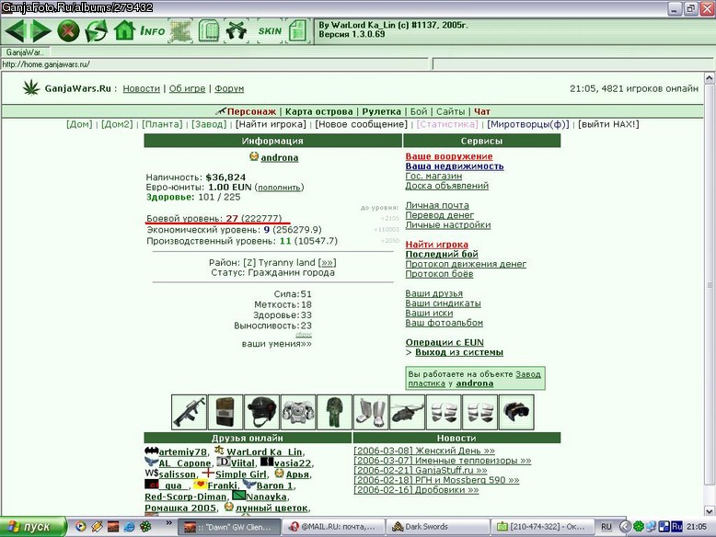Select the brown armor plate equipment slot
Viewport: 716px width, 537px height.
click(x=225, y=413)
